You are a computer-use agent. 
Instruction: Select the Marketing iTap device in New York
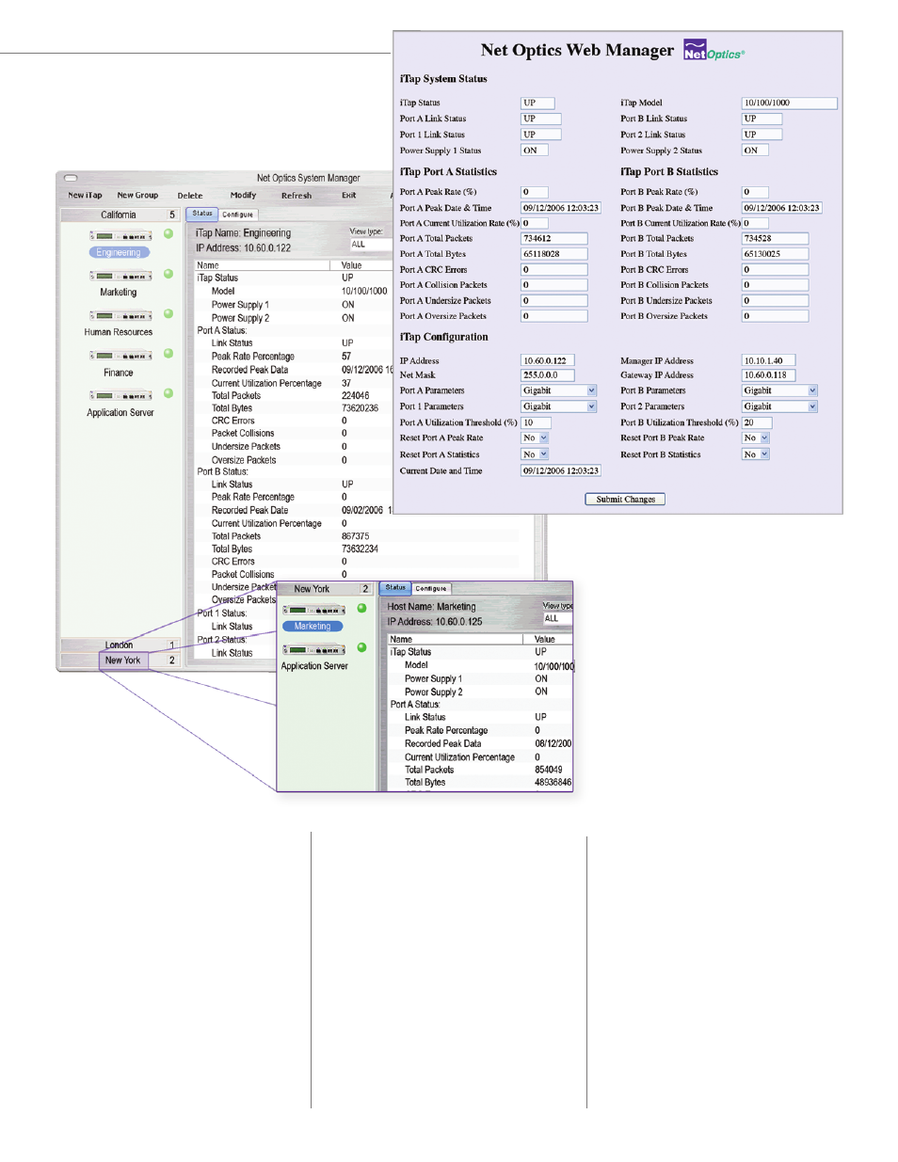(313, 610)
